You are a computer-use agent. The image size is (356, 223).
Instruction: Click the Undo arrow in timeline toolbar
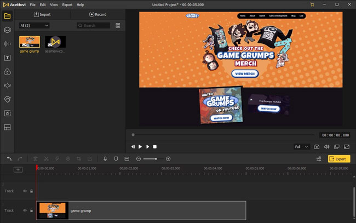coord(9,159)
